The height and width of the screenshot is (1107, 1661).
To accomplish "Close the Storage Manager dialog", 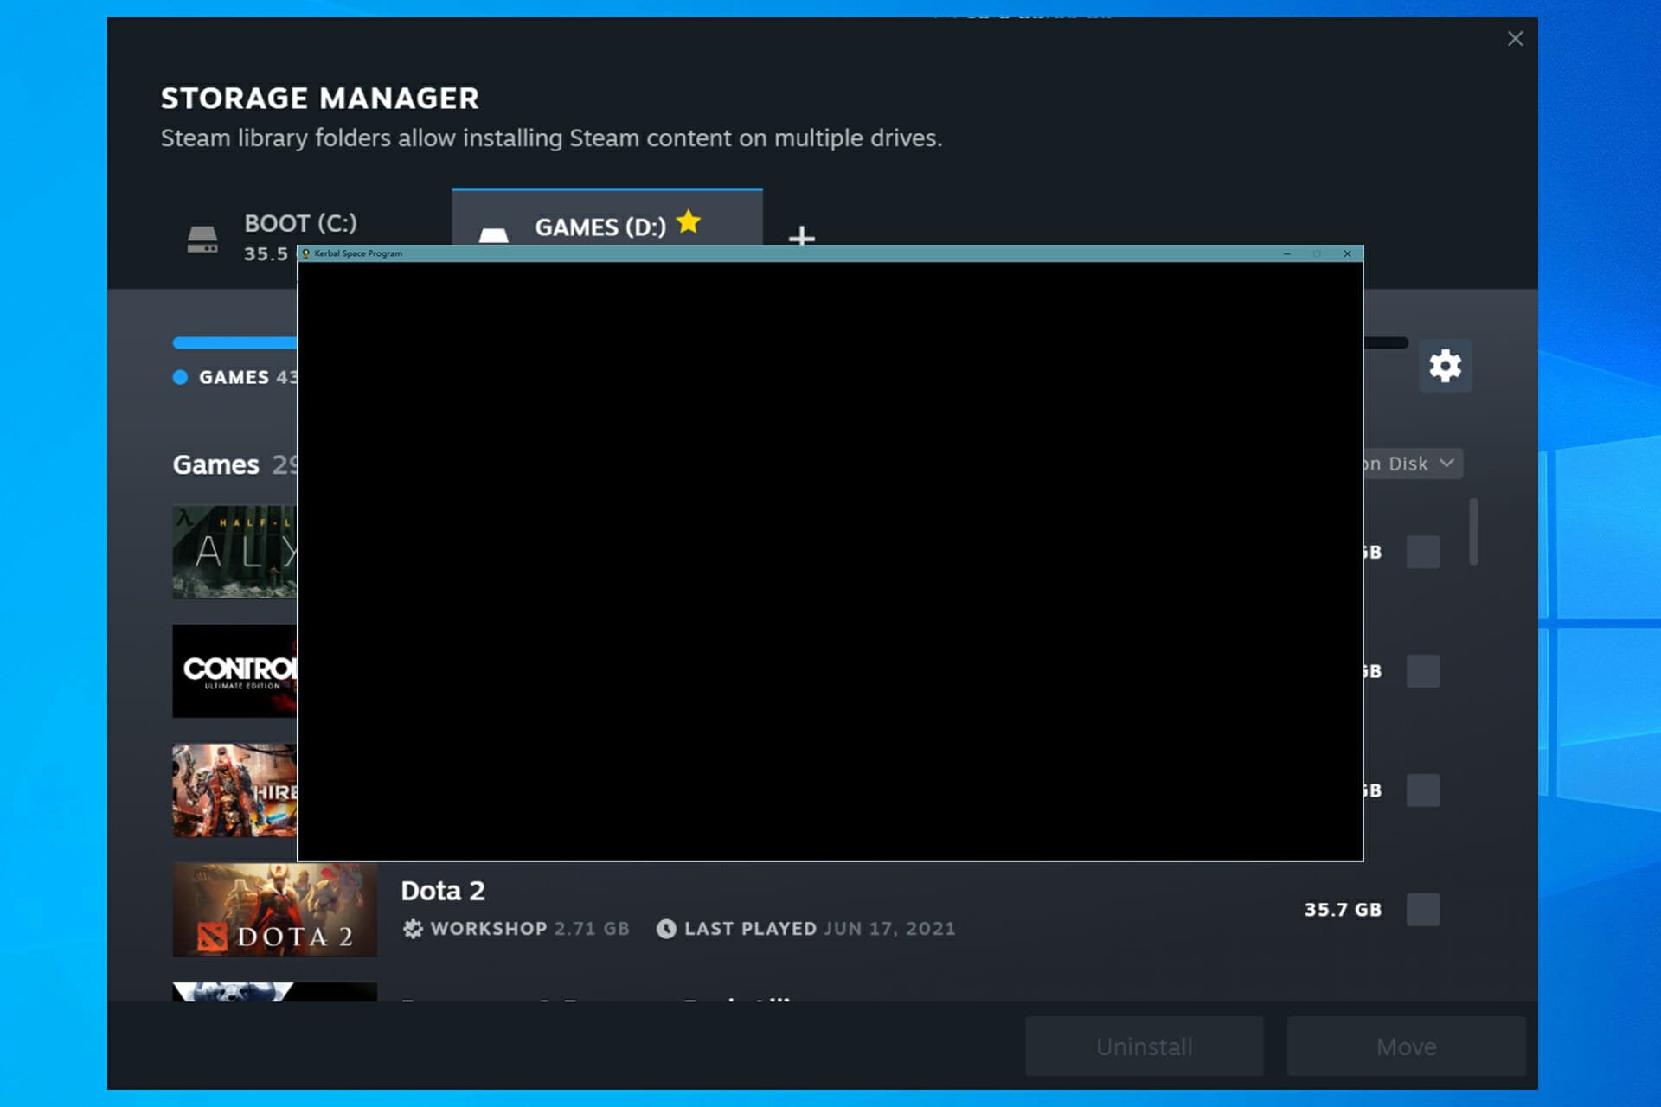I will point(1515,39).
